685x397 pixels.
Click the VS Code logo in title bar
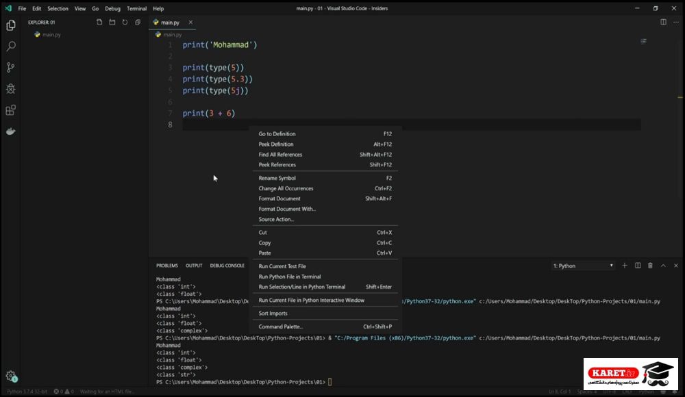coord(8,8)
